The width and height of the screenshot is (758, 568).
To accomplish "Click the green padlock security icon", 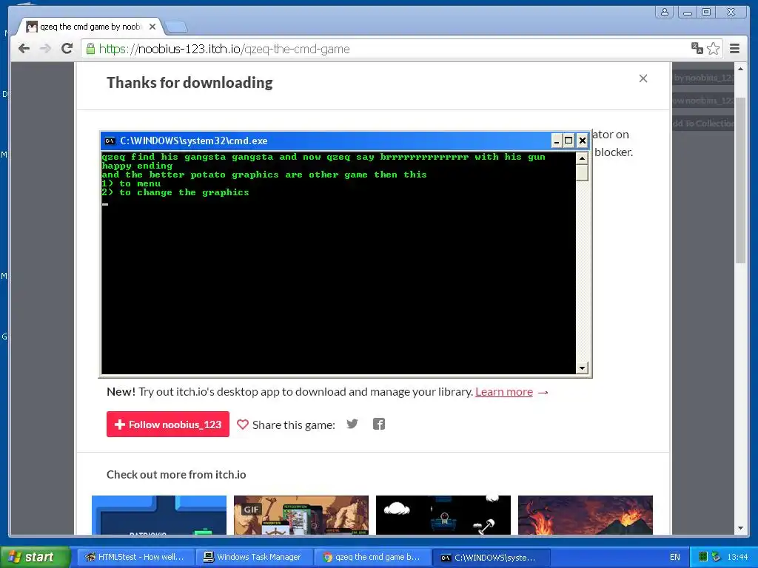I will coord(90,48).
